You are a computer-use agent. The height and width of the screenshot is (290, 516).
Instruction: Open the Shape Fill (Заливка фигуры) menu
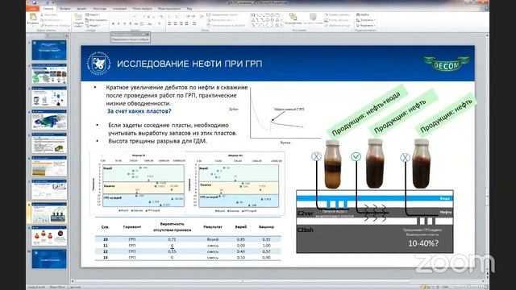click(337, 14)
